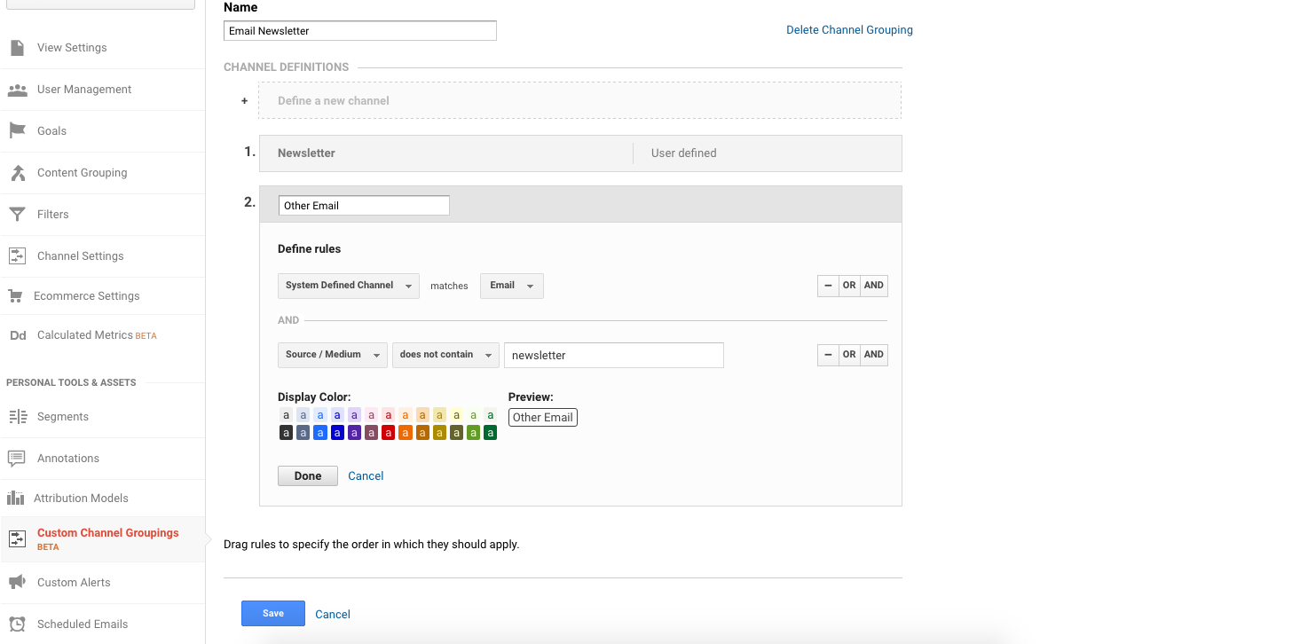
Task: Pick the dark green display color swatch
Action: (490, 432)
